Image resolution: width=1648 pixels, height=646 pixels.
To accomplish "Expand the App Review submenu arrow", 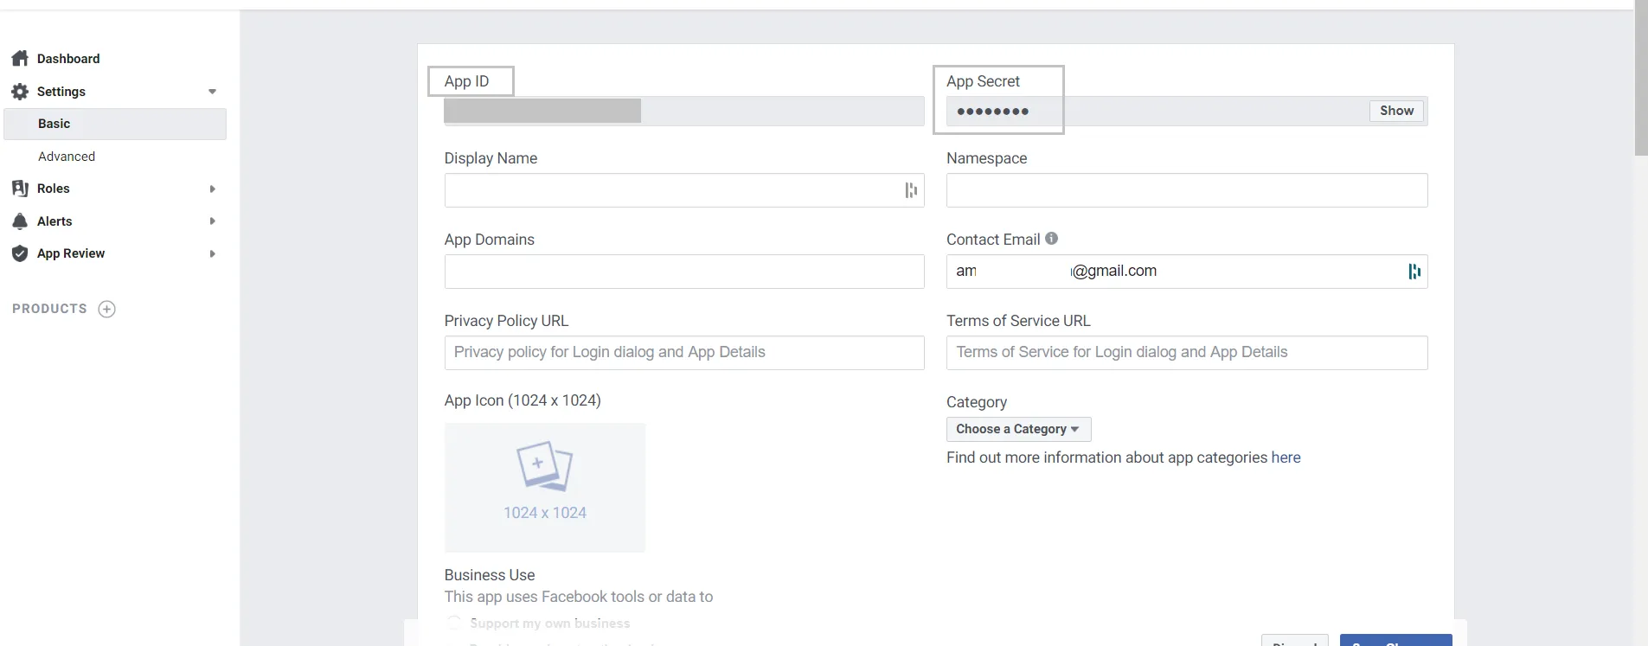I will [212, 253].
